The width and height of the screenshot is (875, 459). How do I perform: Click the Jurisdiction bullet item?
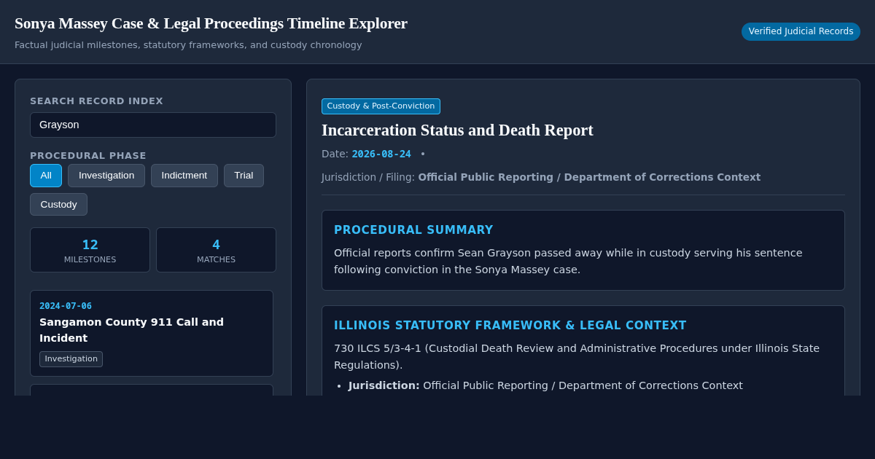click(x=545, y=385)
